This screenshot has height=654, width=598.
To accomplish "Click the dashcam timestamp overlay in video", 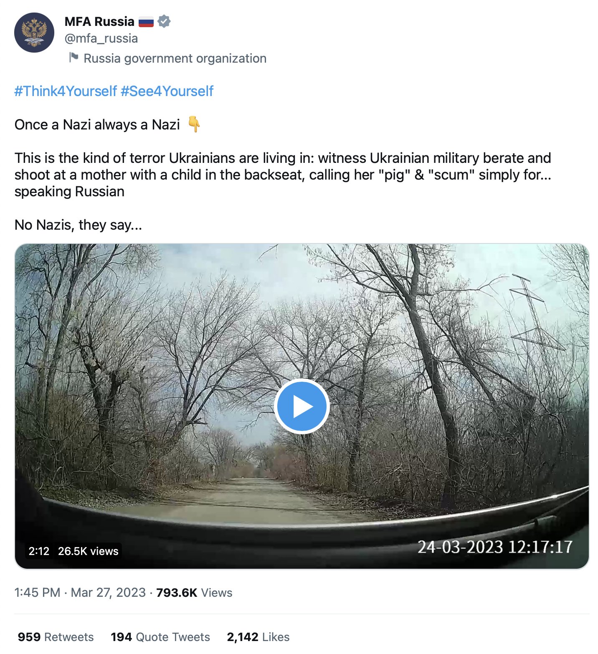I will click(495, 547).
